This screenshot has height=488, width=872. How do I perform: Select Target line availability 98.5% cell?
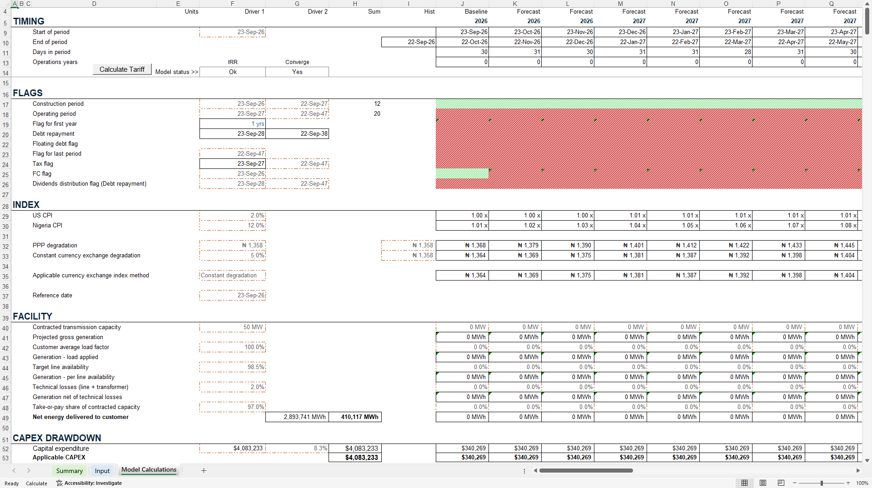click(233, 367)
